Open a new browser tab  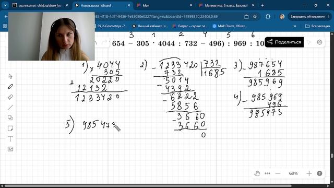coord(263,5)
